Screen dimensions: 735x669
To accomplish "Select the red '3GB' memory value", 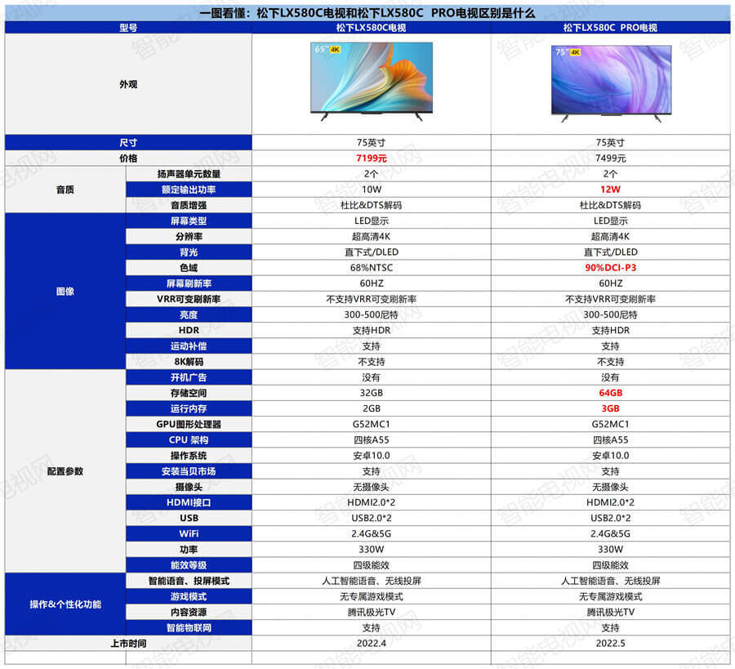I will 610,408.
